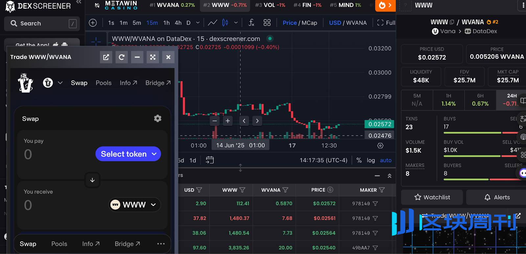Zoom out chart with minus button
Image resolution: width=526 pixels, height=254 pixels.
point(215,121)
